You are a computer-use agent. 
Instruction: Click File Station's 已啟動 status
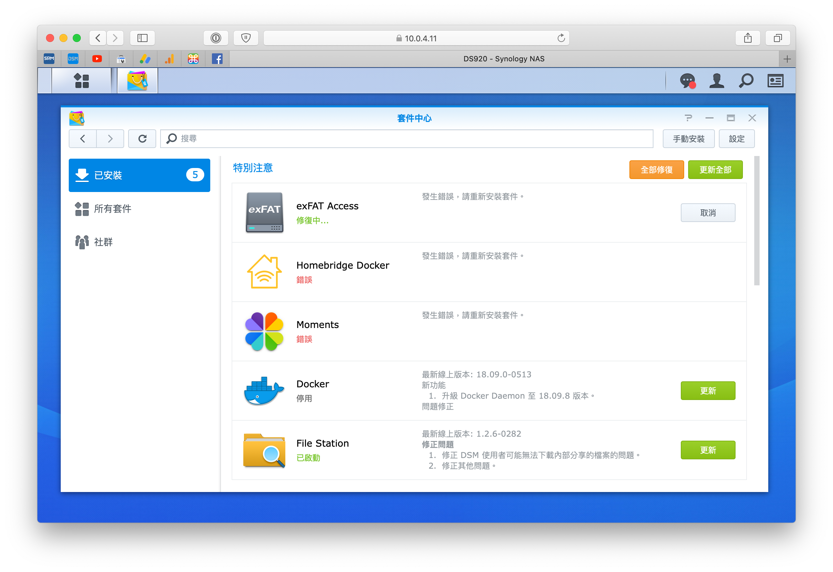(308, 458)
